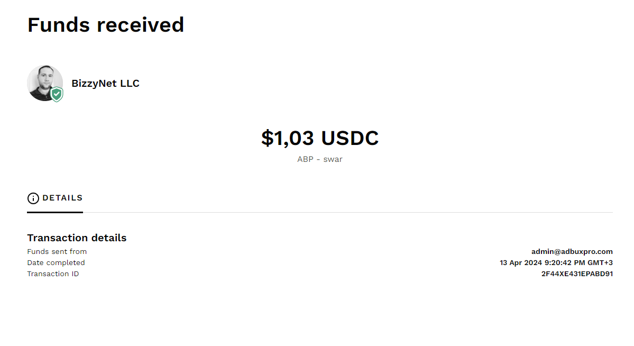Click the Transaction ID label

[53, 274]
